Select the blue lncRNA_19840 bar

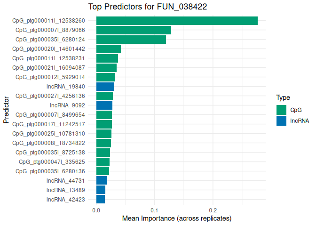[x=105, y=87]
